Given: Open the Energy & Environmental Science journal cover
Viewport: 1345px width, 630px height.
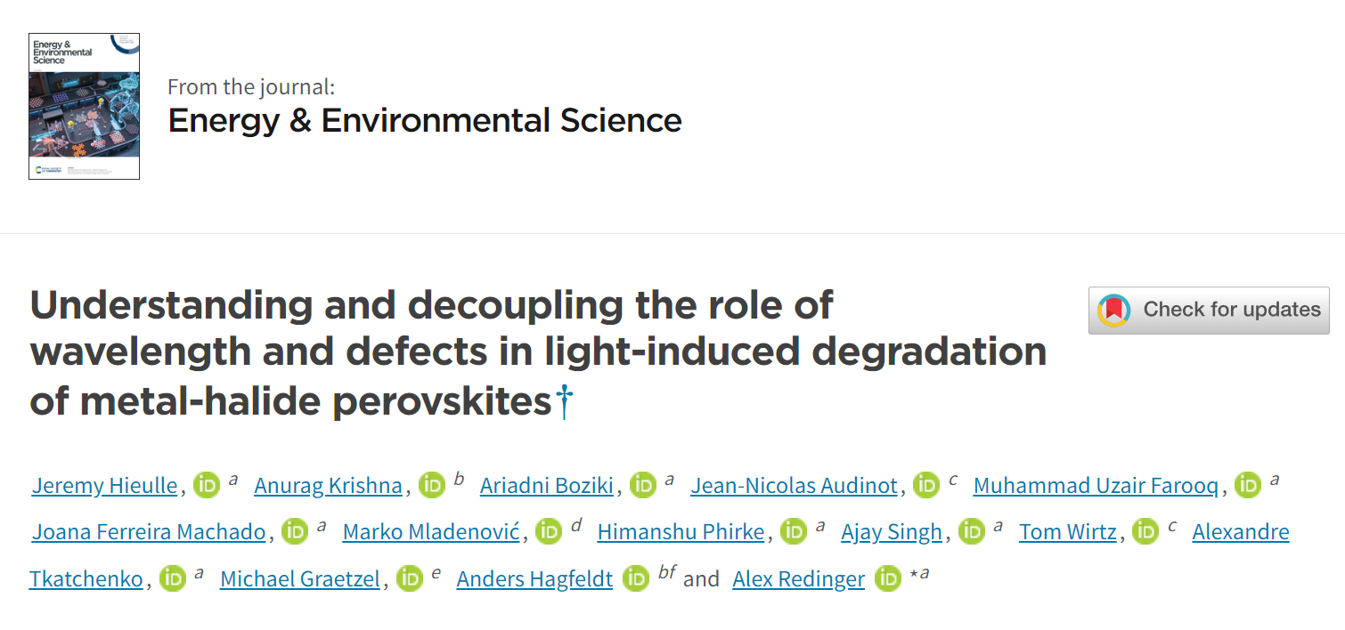Looking at the screenshot, I should (84, 106).
